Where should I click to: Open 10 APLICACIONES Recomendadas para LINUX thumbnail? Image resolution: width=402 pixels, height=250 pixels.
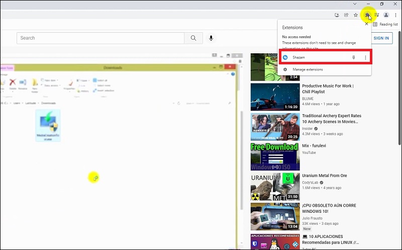tap(275, 241)
